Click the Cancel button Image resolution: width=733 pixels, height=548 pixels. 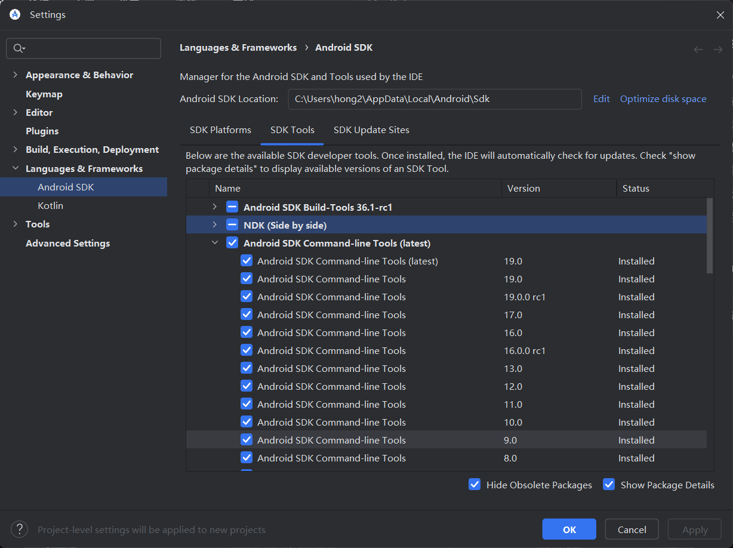[x=632, y=529]
